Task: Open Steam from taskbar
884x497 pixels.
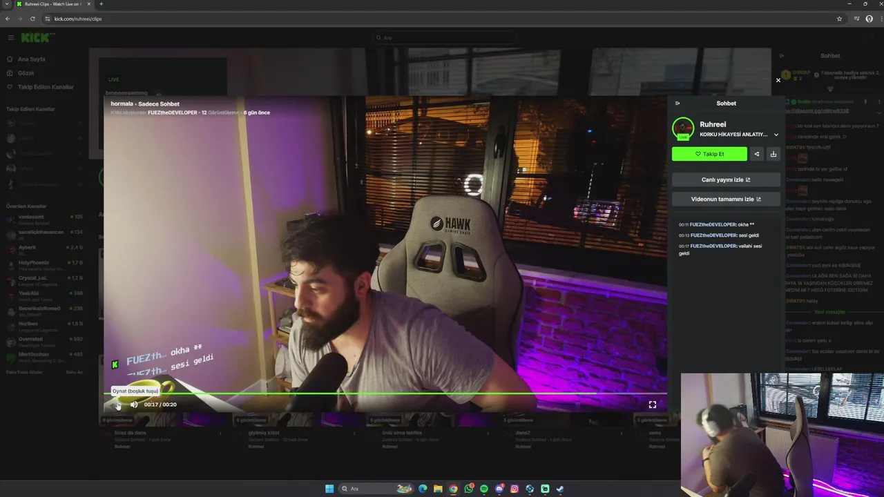Action: pos(560,489)
